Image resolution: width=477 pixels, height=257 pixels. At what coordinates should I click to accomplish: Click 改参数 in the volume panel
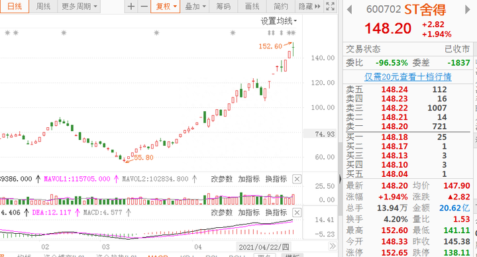[222, 179]
